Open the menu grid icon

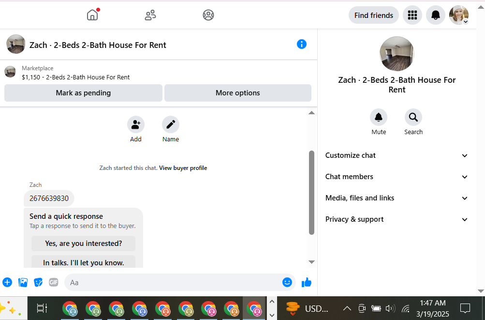click(412, 15)
